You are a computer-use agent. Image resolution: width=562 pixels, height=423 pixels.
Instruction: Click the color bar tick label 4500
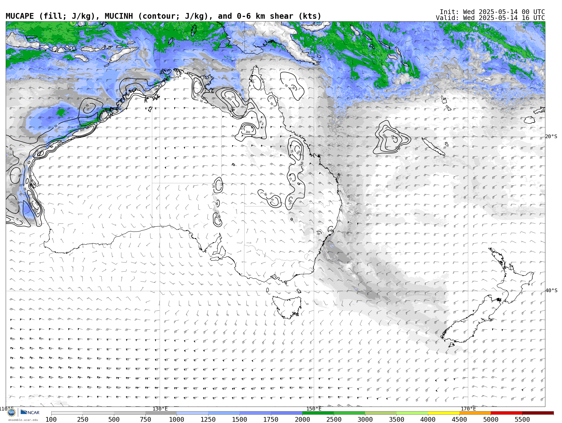[459, 419]
